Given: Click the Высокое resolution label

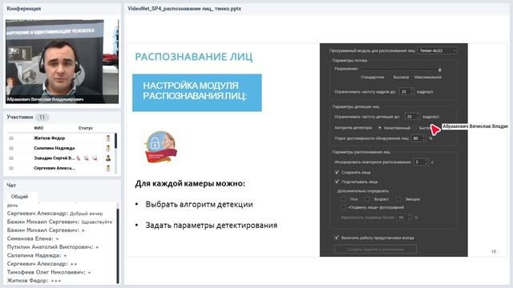Looking at the screenshot, I should (401, 77).
